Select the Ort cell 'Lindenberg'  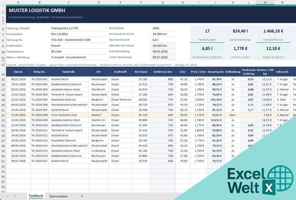click(99, 151)
